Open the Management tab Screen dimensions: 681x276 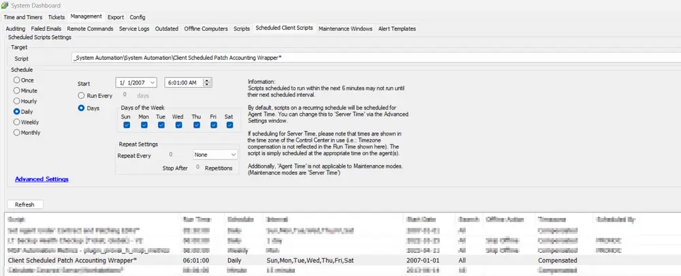[86, 16]
